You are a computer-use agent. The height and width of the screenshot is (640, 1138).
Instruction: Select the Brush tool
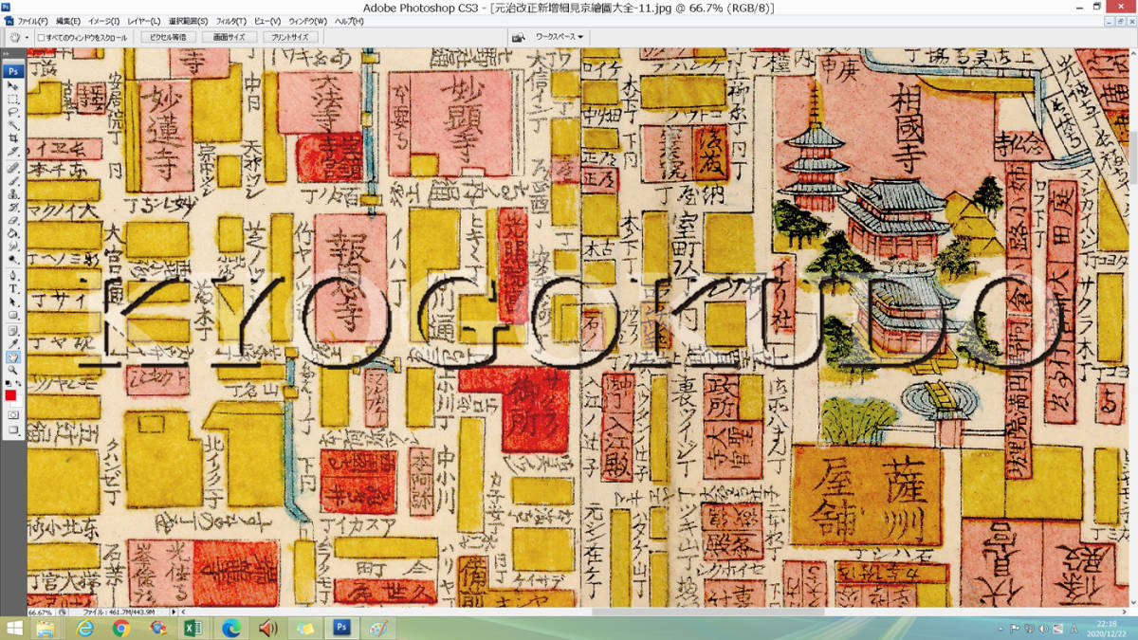(x=12, y=180)
